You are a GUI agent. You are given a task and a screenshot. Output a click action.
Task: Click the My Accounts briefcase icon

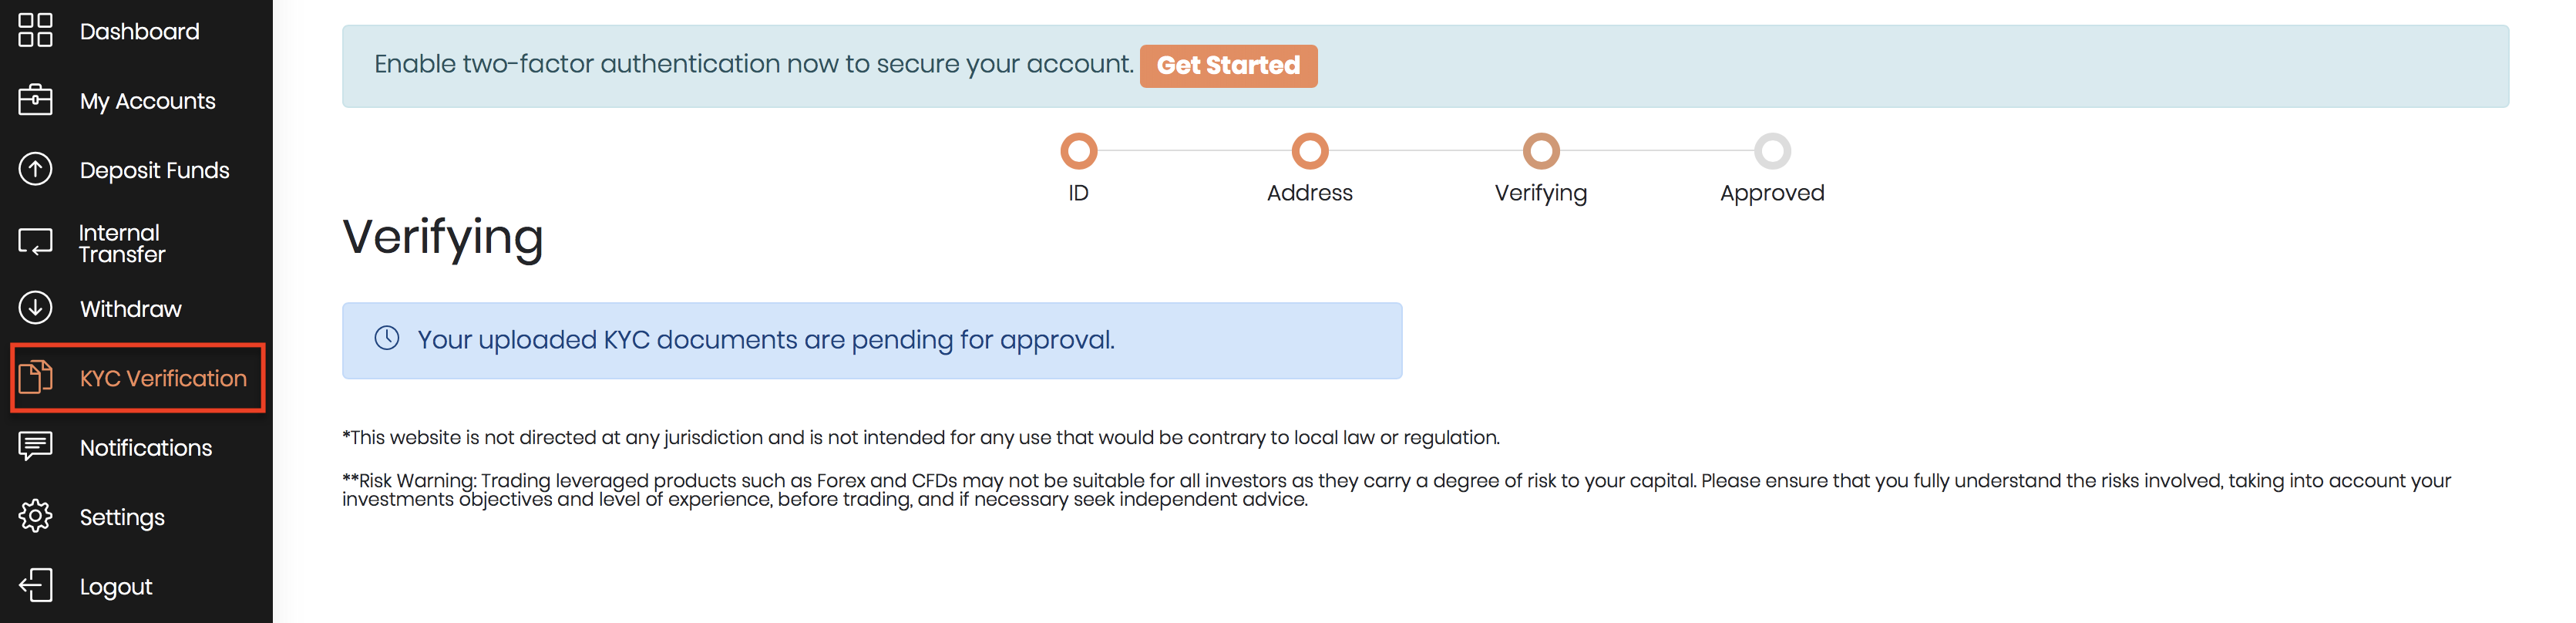click(35, 100)
